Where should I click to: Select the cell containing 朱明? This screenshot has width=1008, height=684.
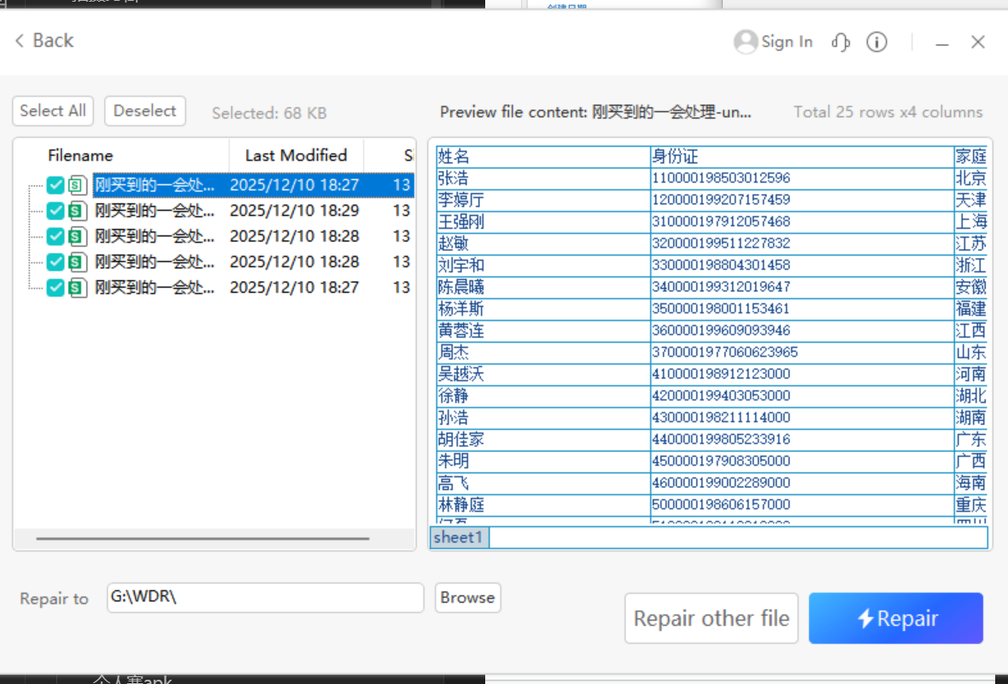(x=543, y=462)
